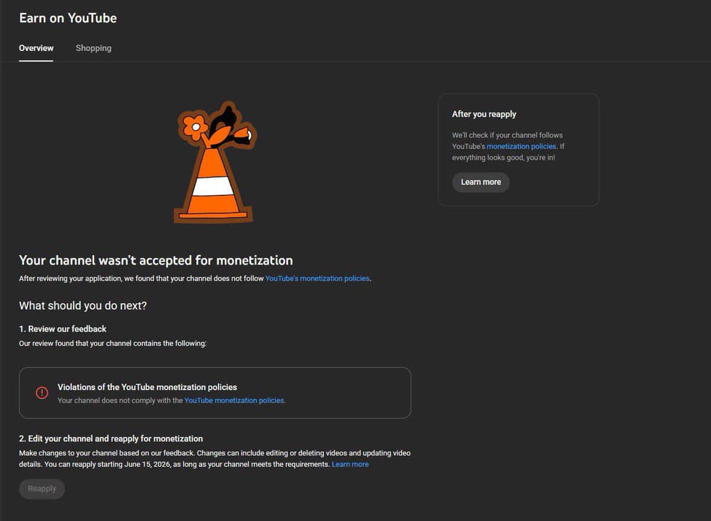Open the Shopping tab

tap(94, 48)
